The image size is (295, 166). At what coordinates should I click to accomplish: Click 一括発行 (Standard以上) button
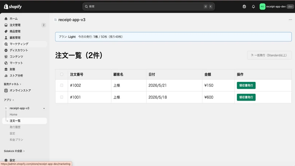pos(269,55)
